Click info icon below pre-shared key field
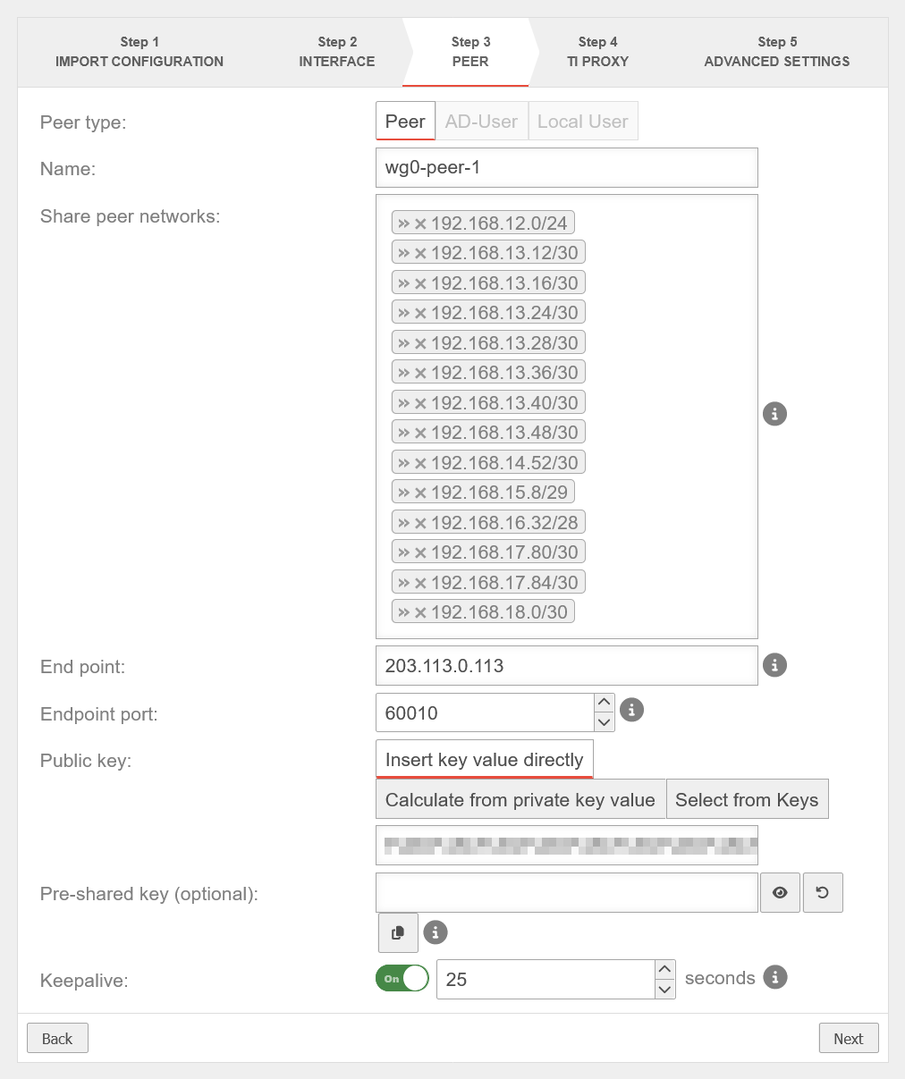The image size is (905, 1079). (436, 932)
